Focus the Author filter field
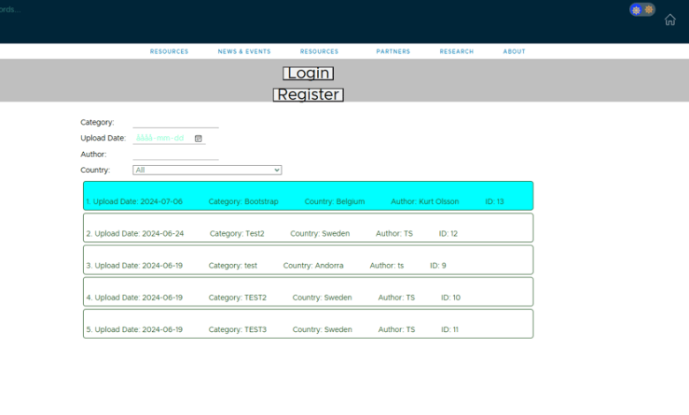Viewport: 689px width, 415px height. tap(176, 155)
